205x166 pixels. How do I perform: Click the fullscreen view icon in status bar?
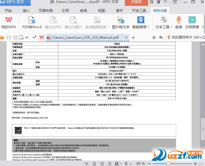pos(87,164)
